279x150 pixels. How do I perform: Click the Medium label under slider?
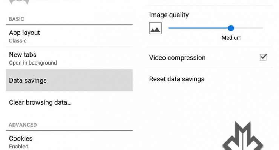231,38
